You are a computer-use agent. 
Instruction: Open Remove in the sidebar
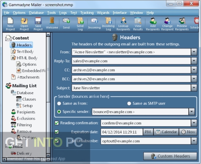21,131
